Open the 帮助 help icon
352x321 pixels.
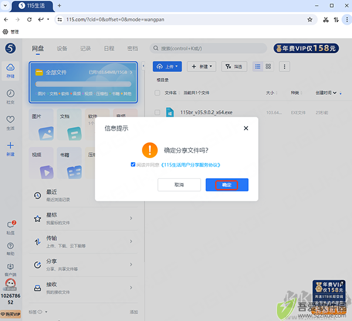[x=11, y=249]
